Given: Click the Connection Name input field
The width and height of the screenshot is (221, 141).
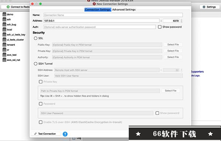Looking at the screenshot, I should [113, 15].
